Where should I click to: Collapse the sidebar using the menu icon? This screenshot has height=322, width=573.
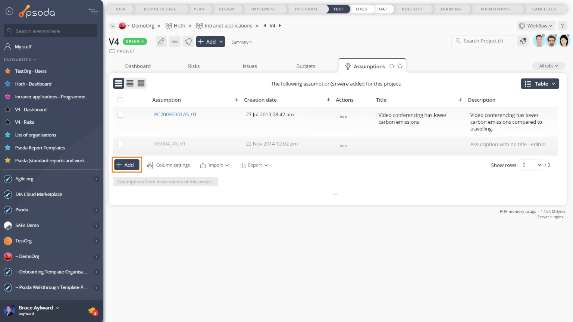93,12
